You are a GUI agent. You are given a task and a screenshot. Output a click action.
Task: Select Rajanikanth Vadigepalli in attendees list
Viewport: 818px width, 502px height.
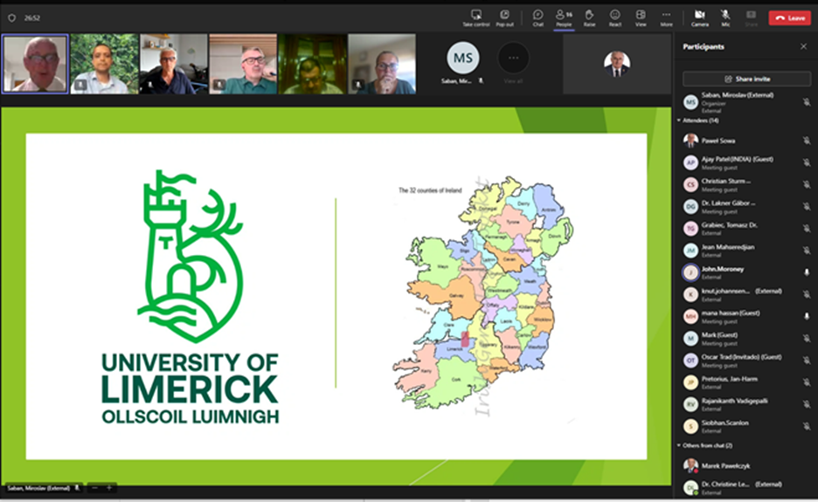pos(746,404)
